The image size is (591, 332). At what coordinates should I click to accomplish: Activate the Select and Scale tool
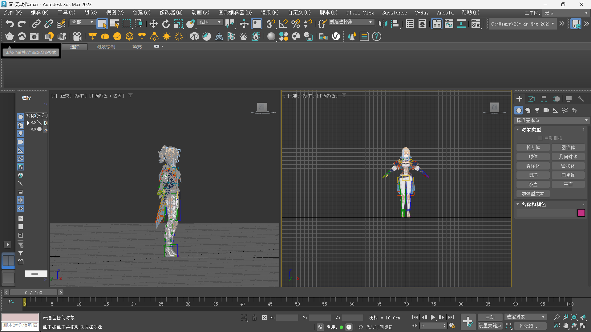tap(178, 24)
